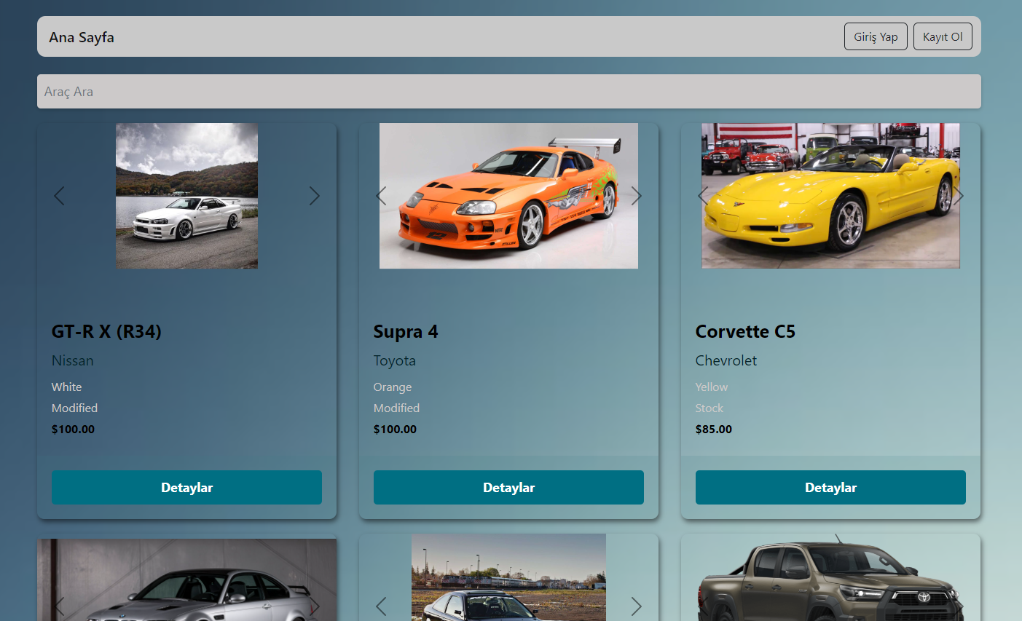
Task: Click the yellow Corvette photo
Action: pyautogui.click(x=830, y=196)
